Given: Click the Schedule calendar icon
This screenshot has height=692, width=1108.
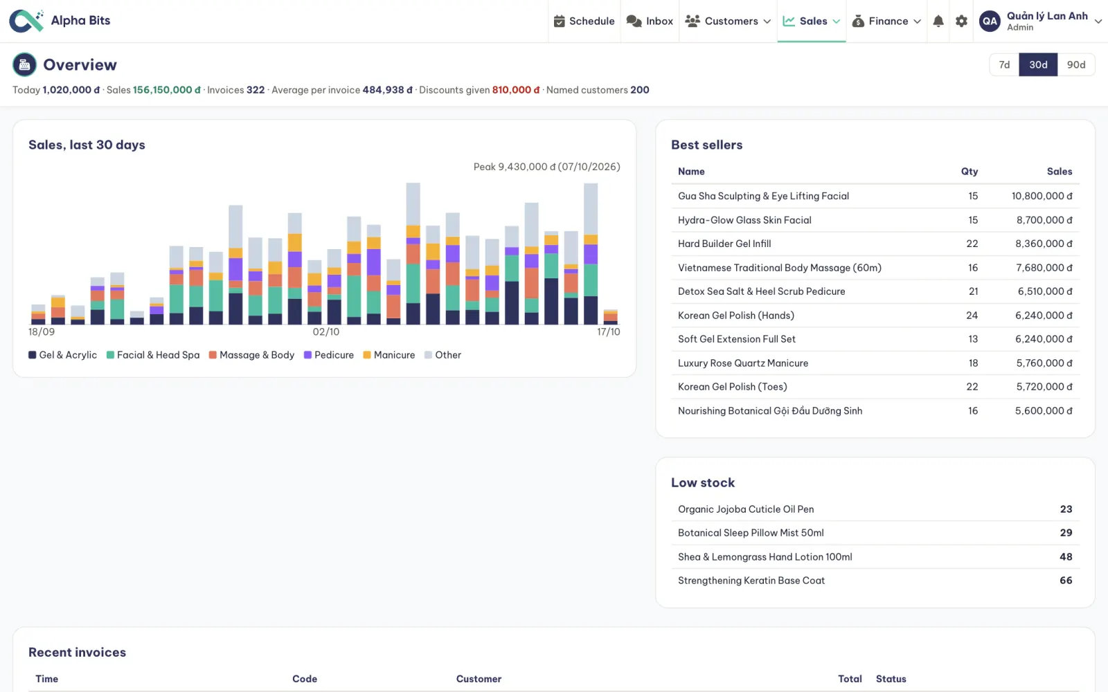Looking at the screenshot, I should coord(560,21).
